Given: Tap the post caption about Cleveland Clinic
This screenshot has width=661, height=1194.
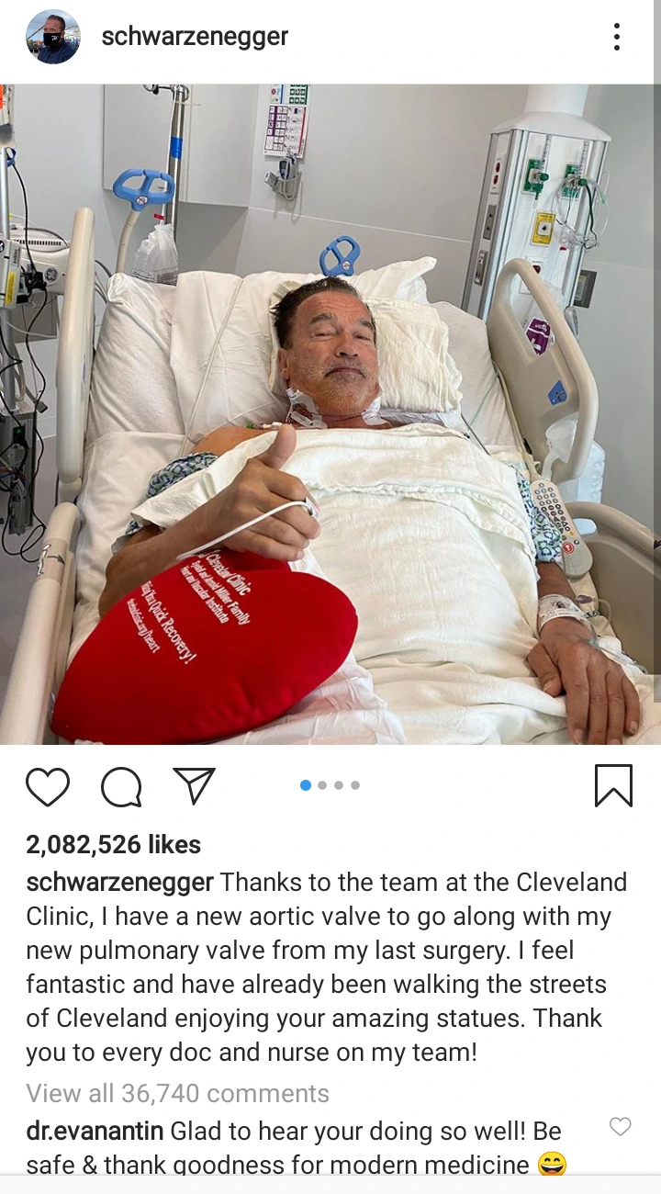Looking at the screenshot, I should (x=327, y=967).
